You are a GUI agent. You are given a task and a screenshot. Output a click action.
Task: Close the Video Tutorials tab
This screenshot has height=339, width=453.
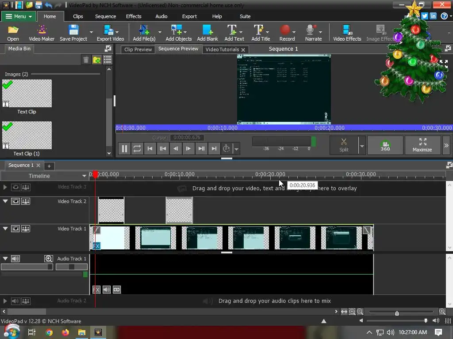pyautogui.click(x=243, y=50)
